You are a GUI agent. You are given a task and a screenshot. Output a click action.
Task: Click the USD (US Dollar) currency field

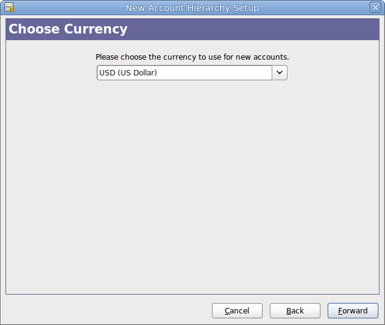[x=185, y=72]
